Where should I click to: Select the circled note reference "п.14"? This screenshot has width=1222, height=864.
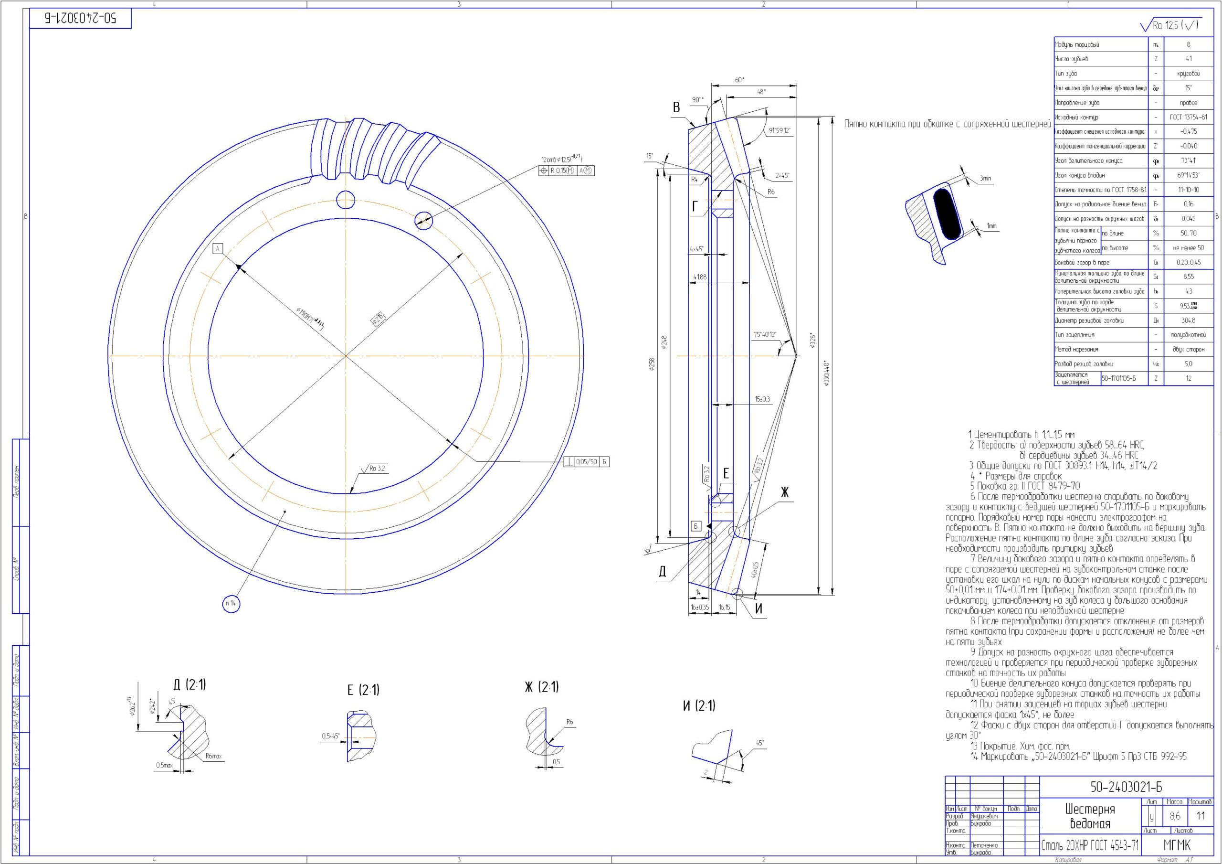tap(232, 604)
